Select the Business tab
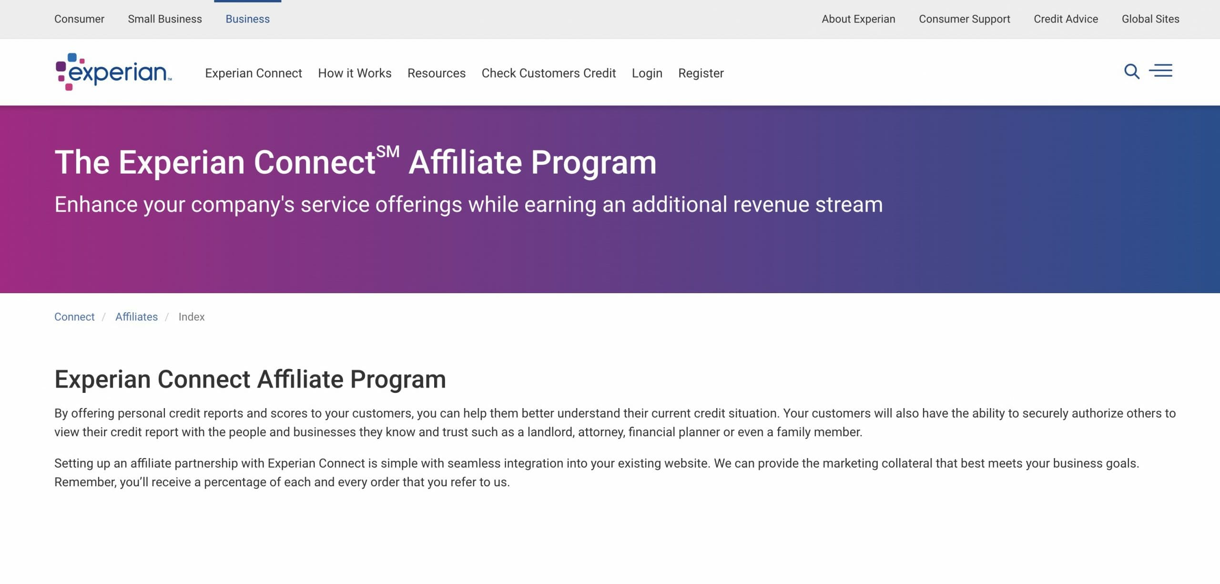Screen dimensions: 1220x584 point(248,19)
